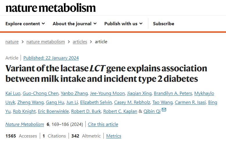The width and height of the screenshot is (226, 143).
Task: Open the About the journal menu
Action: click(x=75, y=24)
